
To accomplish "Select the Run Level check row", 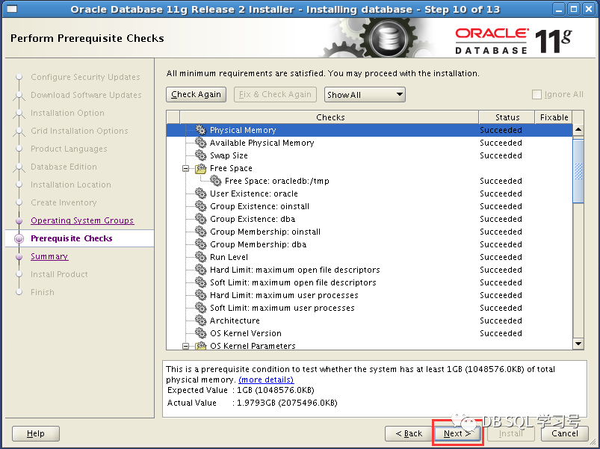I will (370, 257).
